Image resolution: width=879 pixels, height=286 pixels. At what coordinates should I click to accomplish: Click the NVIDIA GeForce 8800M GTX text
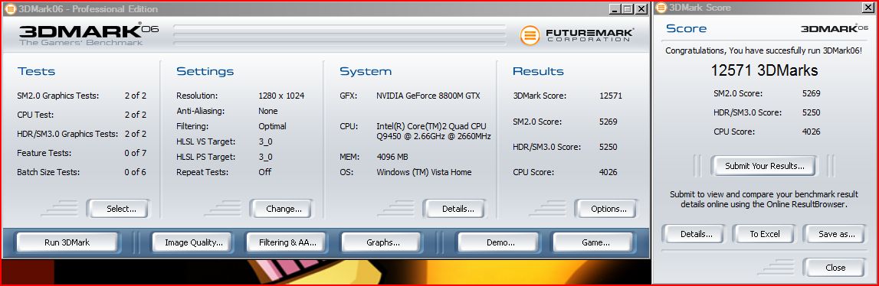428,96
